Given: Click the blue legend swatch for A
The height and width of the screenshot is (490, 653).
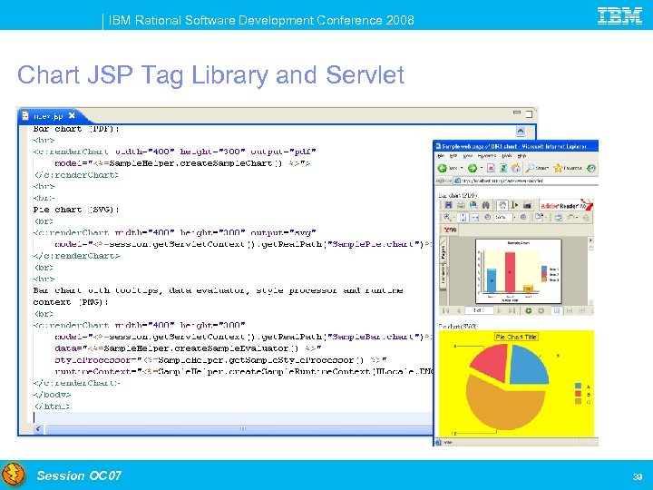Looking at the screenshot, I should (x=578, y=387).
